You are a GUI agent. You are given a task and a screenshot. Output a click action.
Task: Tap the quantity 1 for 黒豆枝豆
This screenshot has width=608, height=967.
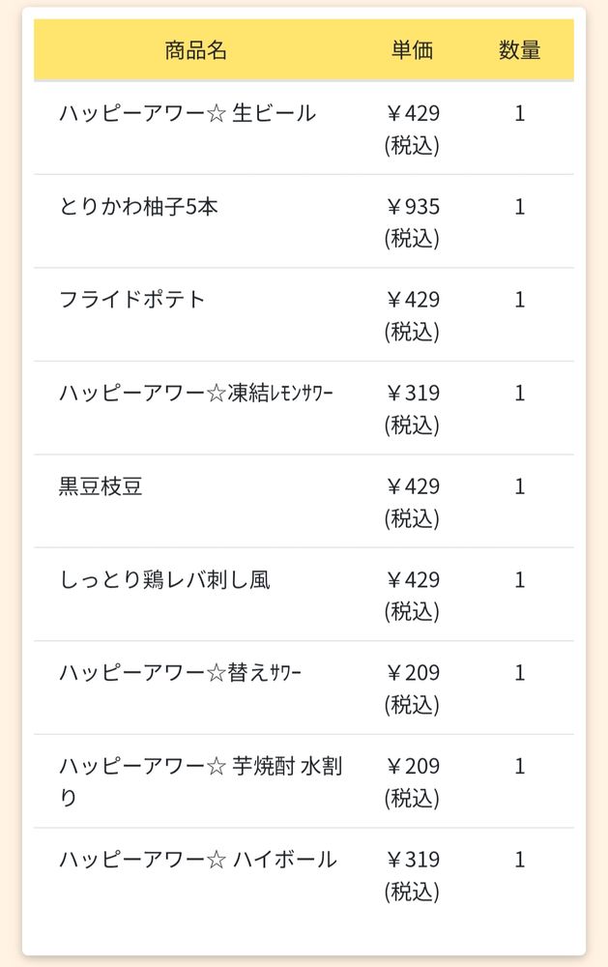(x=520, y=486)
